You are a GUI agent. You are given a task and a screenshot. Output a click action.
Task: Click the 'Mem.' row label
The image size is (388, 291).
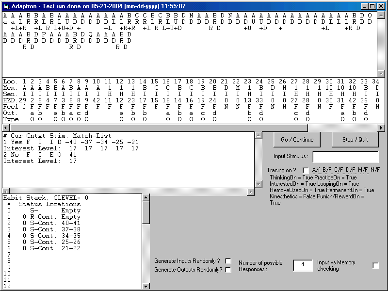pyautogui.click(x=11, y=88)
